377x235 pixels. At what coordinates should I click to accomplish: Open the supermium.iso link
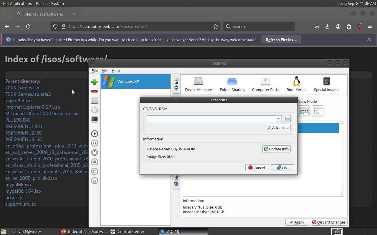[x=21, y=204]
